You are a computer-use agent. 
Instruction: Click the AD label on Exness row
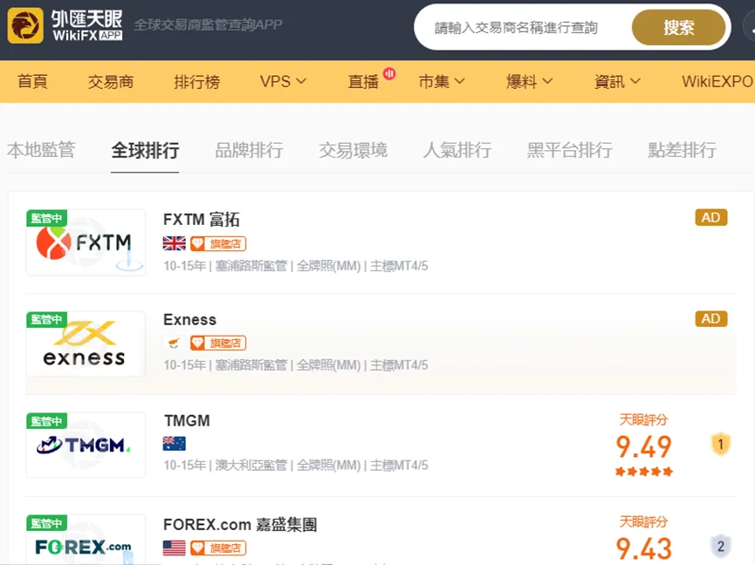[x=711, y=319]
